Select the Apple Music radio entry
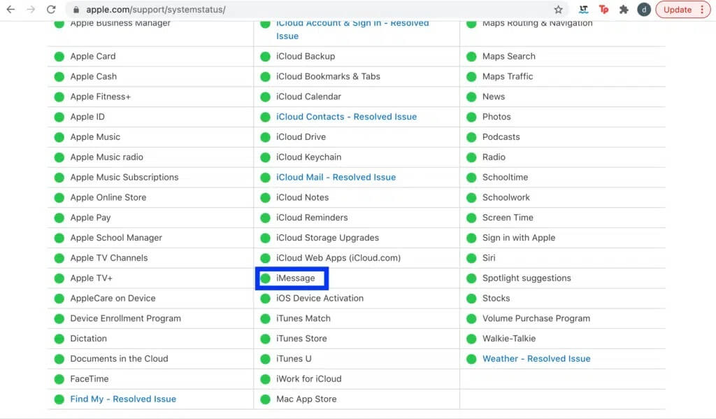The height and width of the screenshot is (419, 716). 106,157
